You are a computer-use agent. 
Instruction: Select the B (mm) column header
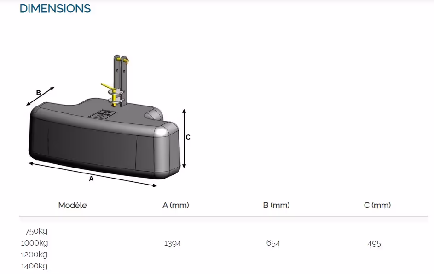pyautogui.click(x=276, y=205)
